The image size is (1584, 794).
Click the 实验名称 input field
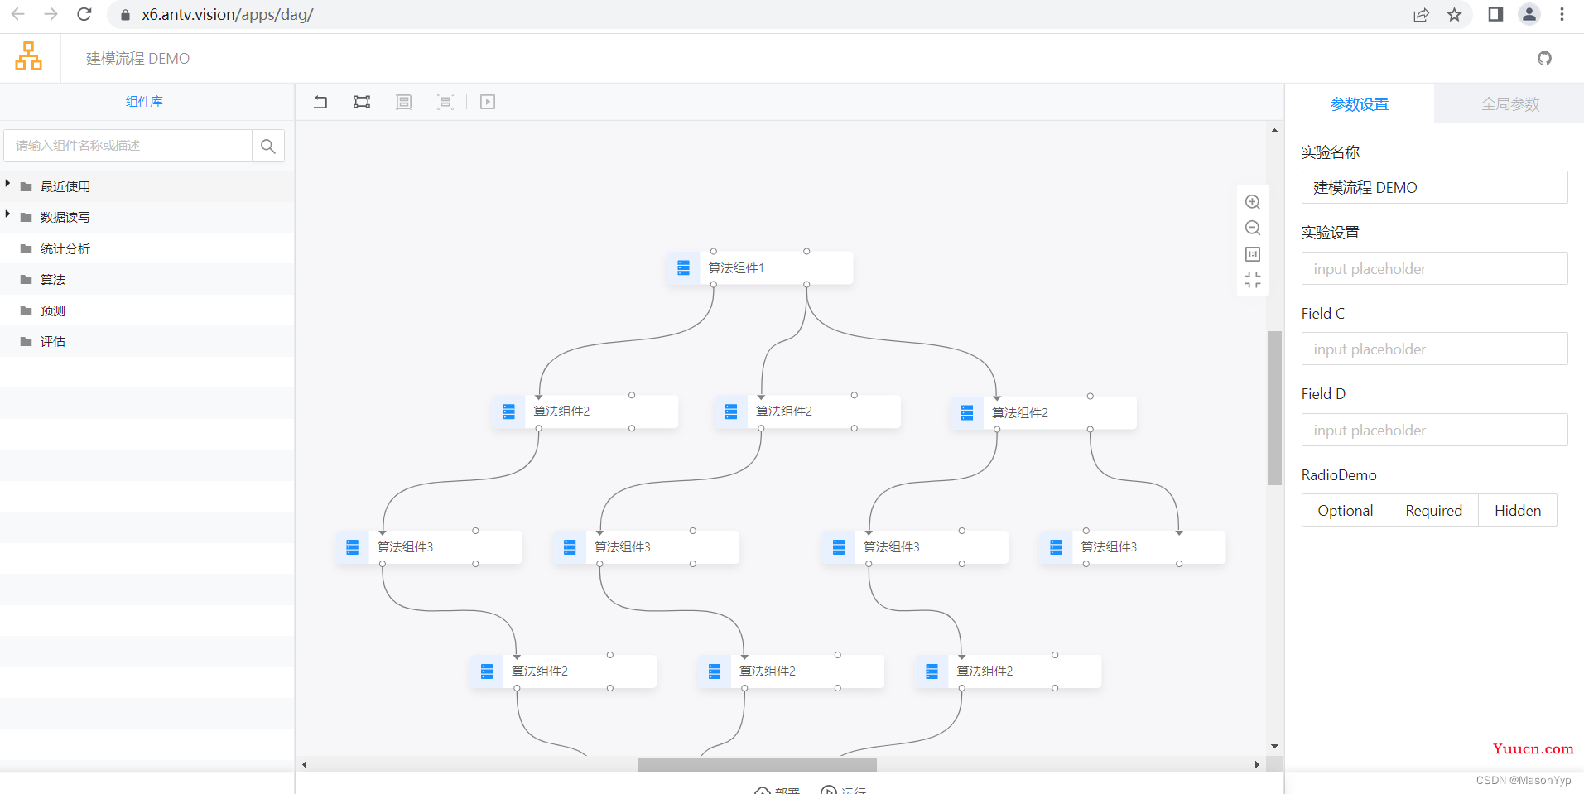tap(1434, 187)
